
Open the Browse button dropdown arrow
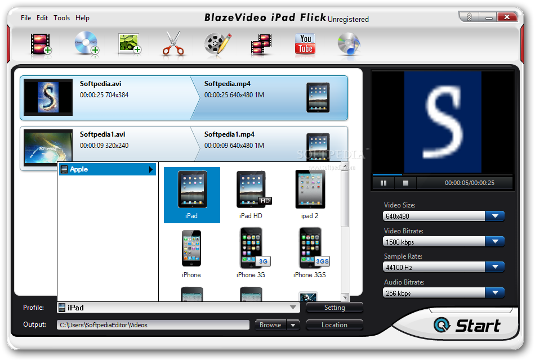click(x=293, y=325)
